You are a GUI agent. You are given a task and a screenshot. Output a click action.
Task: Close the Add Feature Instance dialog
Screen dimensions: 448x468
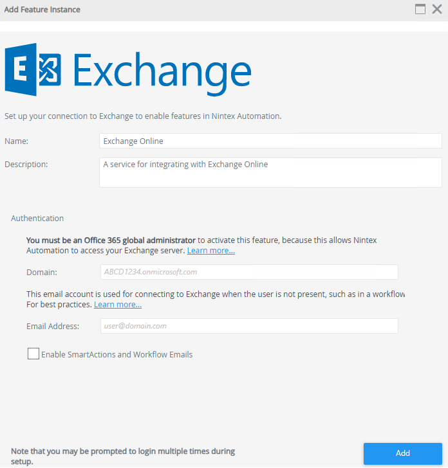437,9
